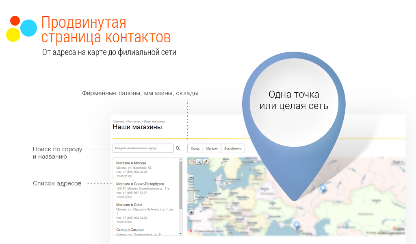Click the address list scroll-up arrow
Image resolution: width=416 pixels, height=244 pixels.
(x=181, y=159)
